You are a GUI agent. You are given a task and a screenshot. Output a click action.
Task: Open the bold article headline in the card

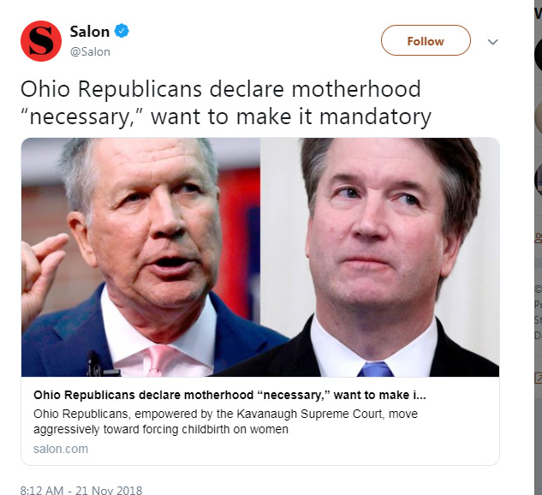(x=229, y=396)
